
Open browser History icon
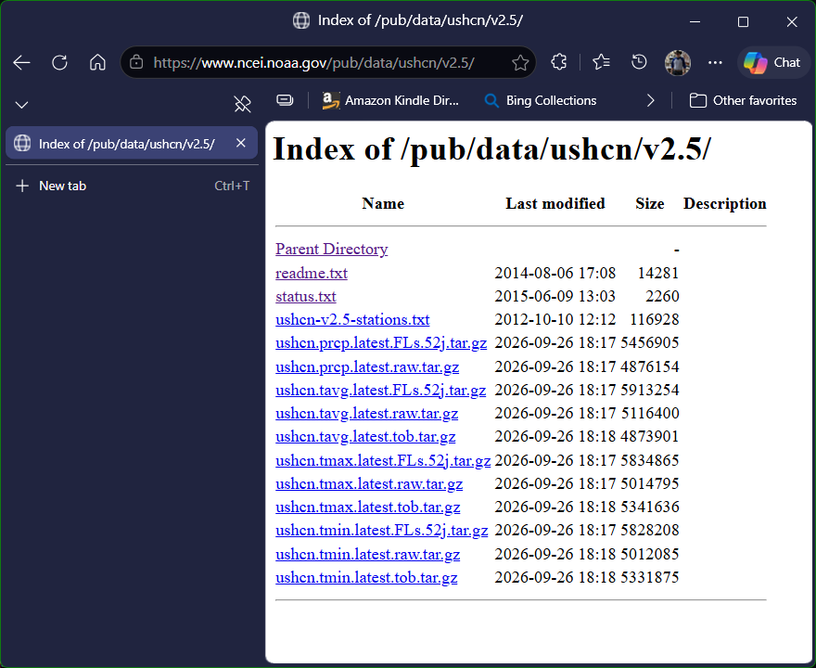pyautogui.click(x=639, y=62)
